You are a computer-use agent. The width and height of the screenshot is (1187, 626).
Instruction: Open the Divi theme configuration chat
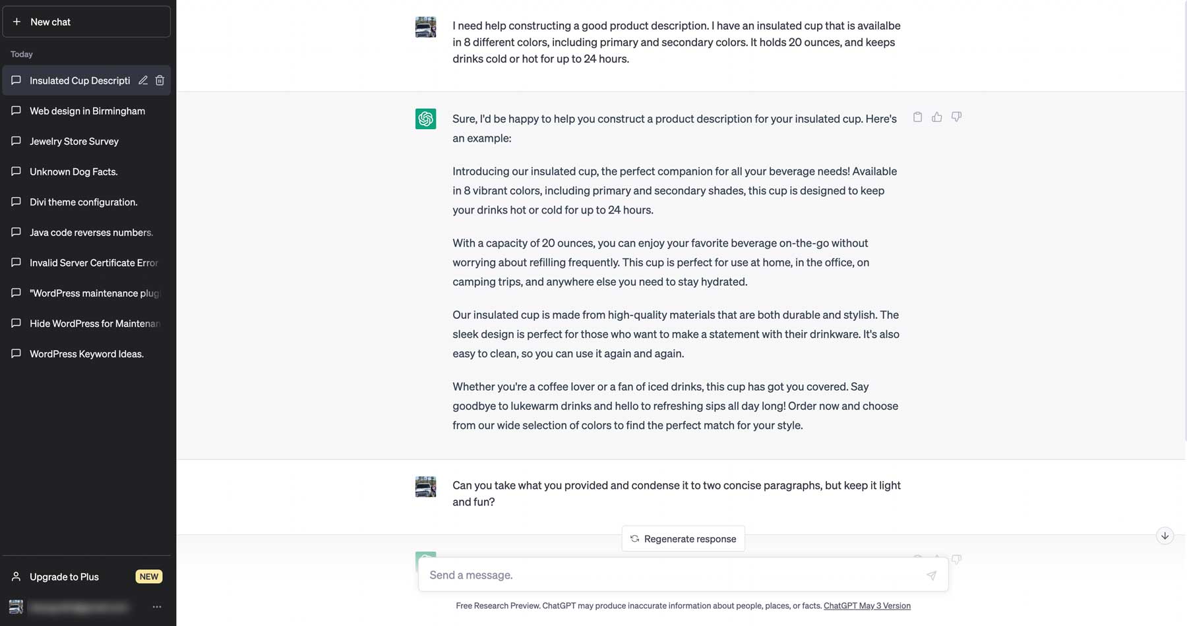click(83, 202)
